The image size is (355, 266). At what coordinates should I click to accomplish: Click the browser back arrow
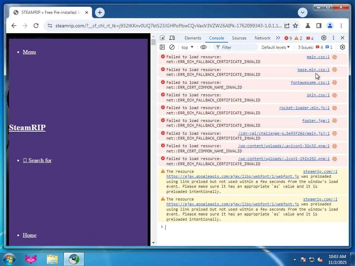coord(14,26)
